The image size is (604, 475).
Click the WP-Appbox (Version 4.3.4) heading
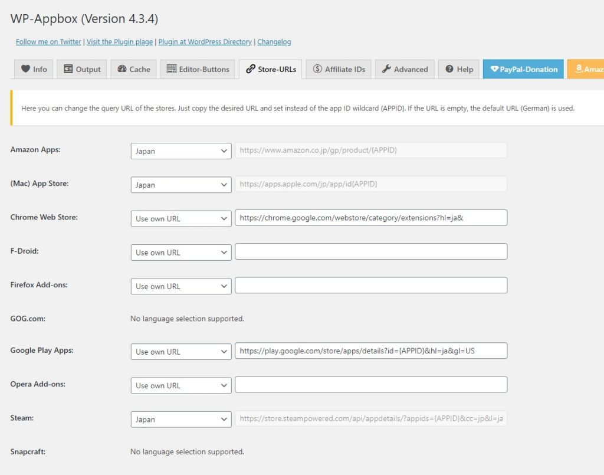tap(84, 18)
